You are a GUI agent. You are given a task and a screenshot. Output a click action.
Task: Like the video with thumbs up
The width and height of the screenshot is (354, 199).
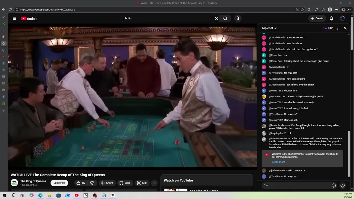pos(80,183)
